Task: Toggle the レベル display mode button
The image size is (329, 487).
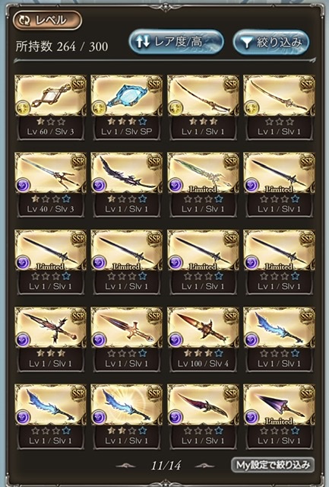Action: pos(47,21)
